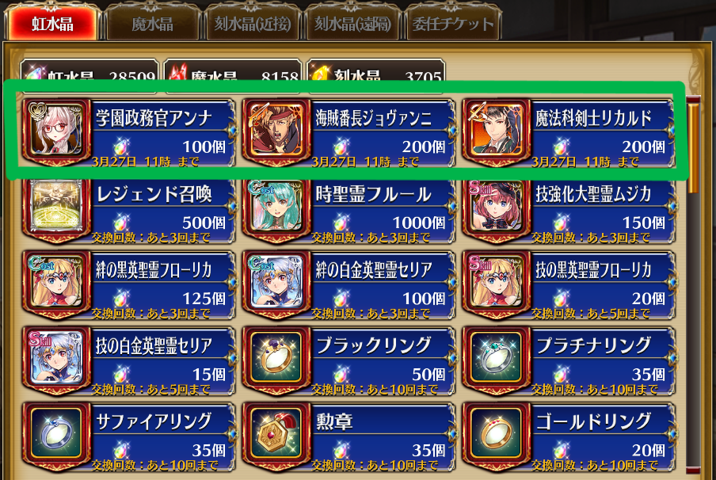Pick the プラチナリング ring icon
This screenshot has height=480, width=716.
[x=497, y=357]
